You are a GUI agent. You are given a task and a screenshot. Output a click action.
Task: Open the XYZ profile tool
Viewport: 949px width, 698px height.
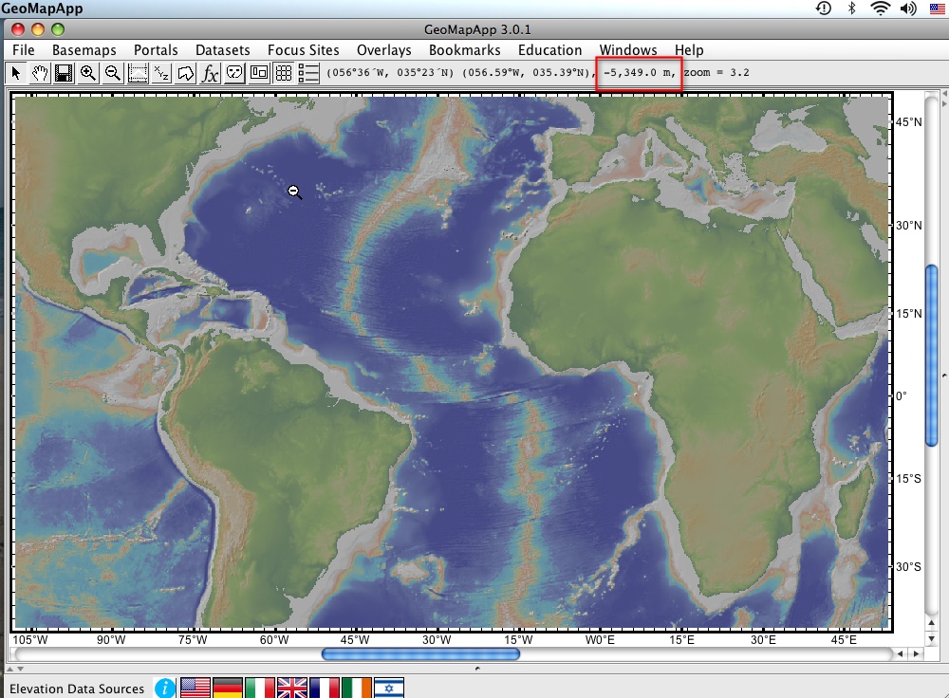159,73
